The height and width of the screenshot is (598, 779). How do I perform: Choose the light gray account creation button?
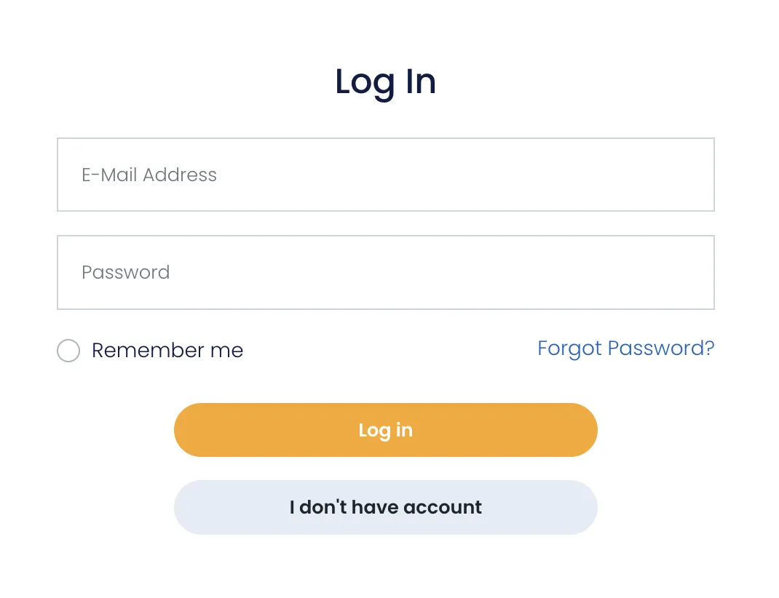click(385, 507)
